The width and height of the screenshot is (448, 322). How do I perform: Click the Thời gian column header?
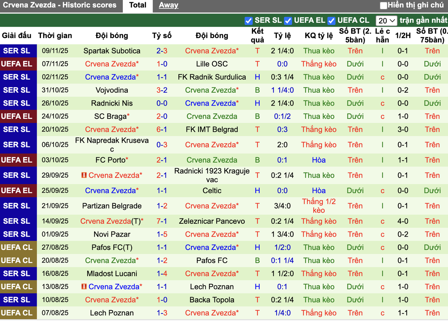pyautogui.click(x=55, y=36)
